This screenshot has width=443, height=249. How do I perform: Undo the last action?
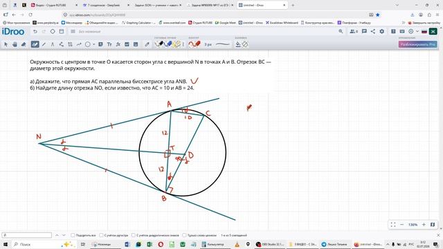pyautogui.click(x=35, y=31)
